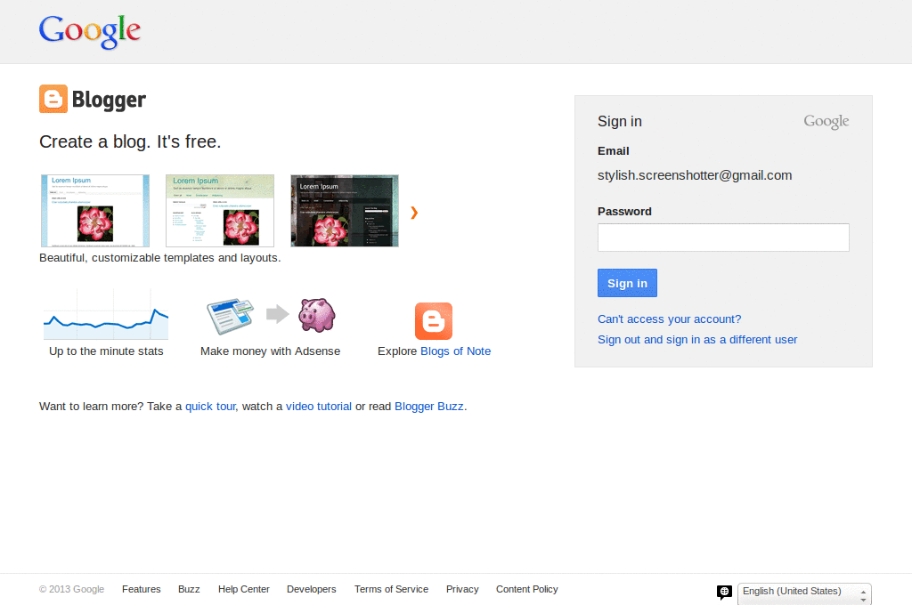Open Privacy footer link
The height and width of the screenshot is (605, 912).
(x=462, y=589)
